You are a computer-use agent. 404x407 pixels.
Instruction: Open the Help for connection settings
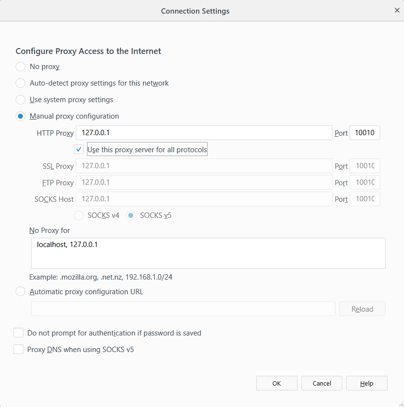click(x=367, y=383)
